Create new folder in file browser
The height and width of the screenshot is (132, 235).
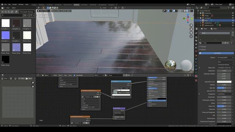point(16,12)
